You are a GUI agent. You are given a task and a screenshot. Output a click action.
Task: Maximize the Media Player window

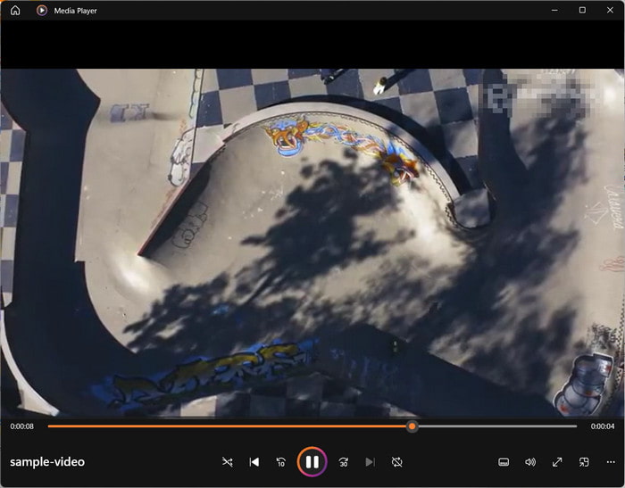click(x=582, y=11)
